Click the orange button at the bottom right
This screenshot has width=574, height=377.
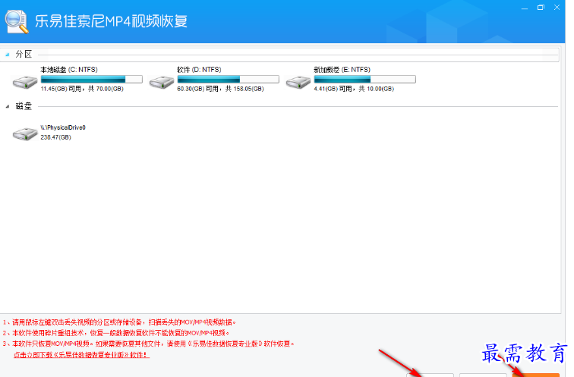pos(535,375)
